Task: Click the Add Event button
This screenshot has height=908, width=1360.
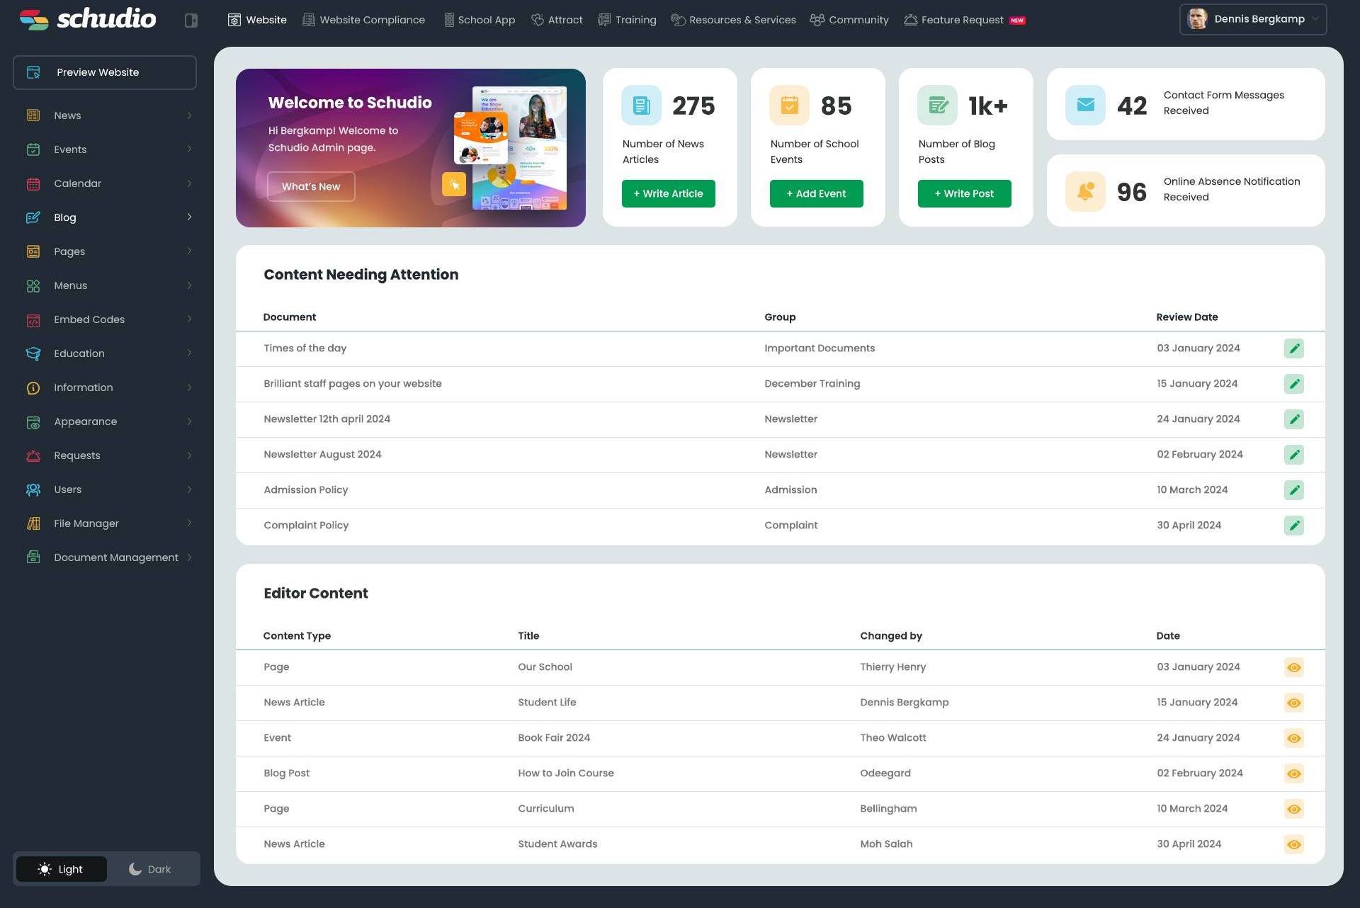Action: pyautogui.click(x=816, y=193)
